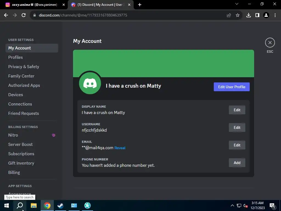
Task: Close the Instagram sexy.anime tab
Action: (64, 5)
